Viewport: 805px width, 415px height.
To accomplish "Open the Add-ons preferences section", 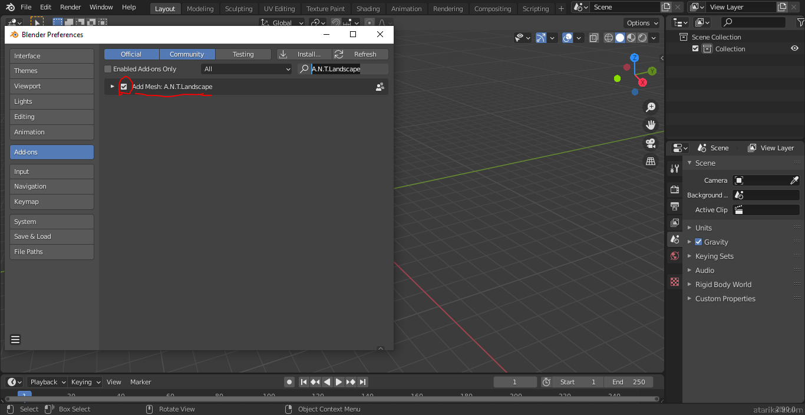I will pos(52,152).
